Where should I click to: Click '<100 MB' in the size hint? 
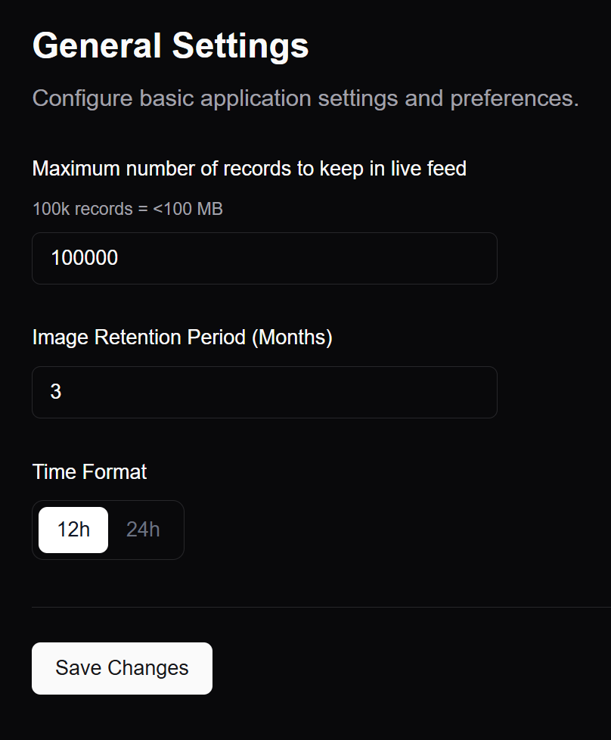188,209
